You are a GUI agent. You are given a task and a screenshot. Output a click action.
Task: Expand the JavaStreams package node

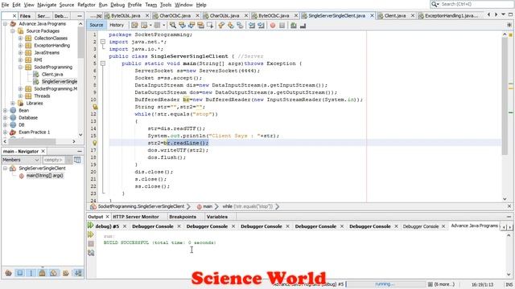[x=20, y=52]
